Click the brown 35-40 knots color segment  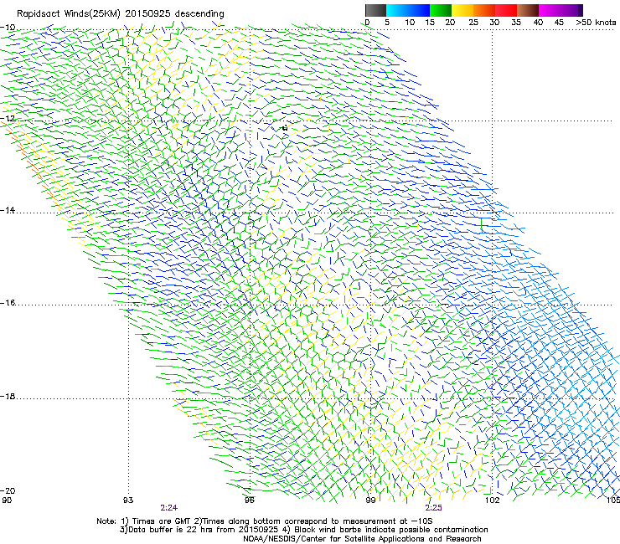point(528,10)
